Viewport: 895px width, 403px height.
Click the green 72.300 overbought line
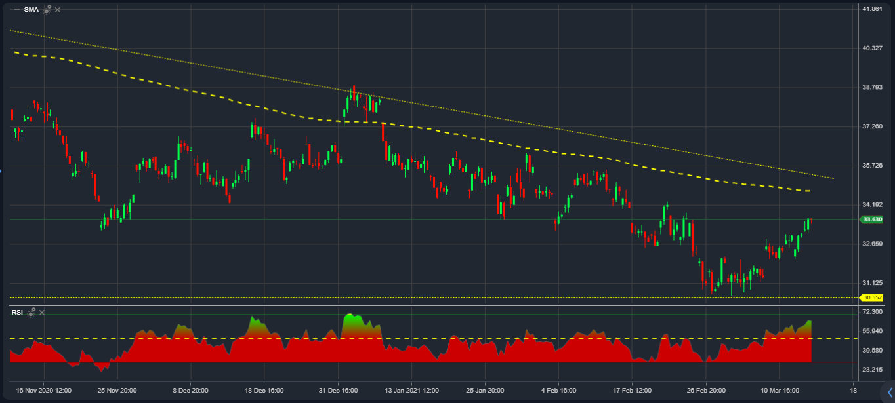pyautogui.click(x=459, y=313)
